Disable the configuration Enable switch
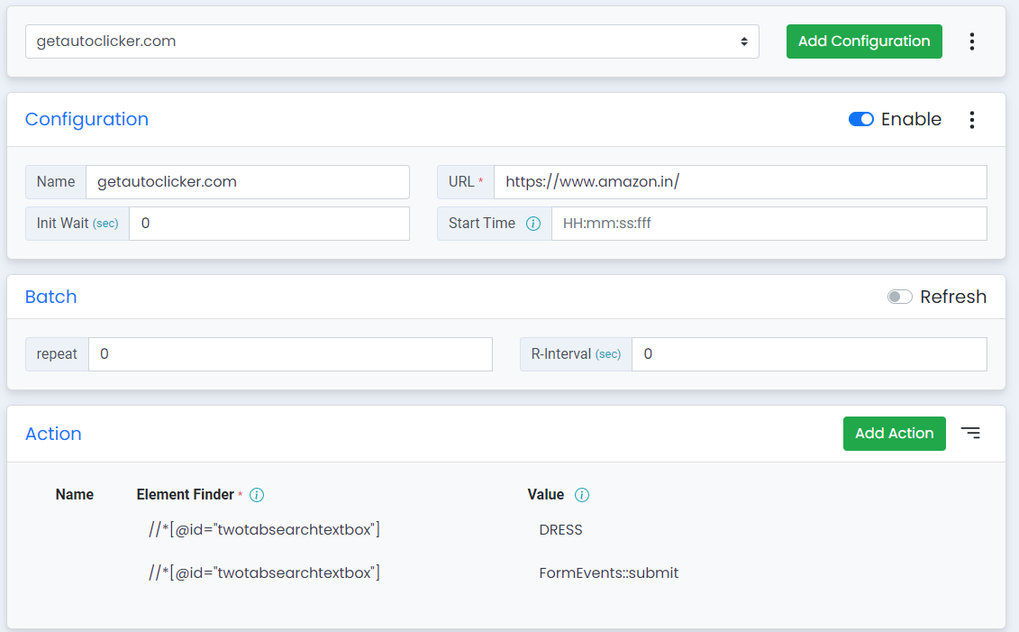 coord(861,119)
